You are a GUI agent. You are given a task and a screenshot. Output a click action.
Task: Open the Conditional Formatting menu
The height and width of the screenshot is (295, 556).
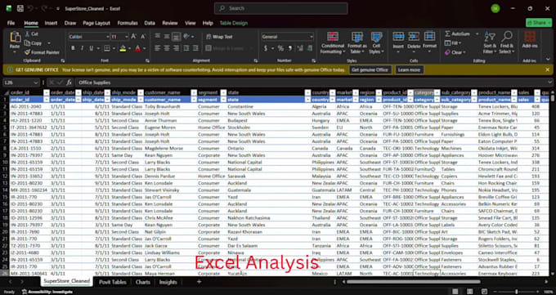pos(332,43)
